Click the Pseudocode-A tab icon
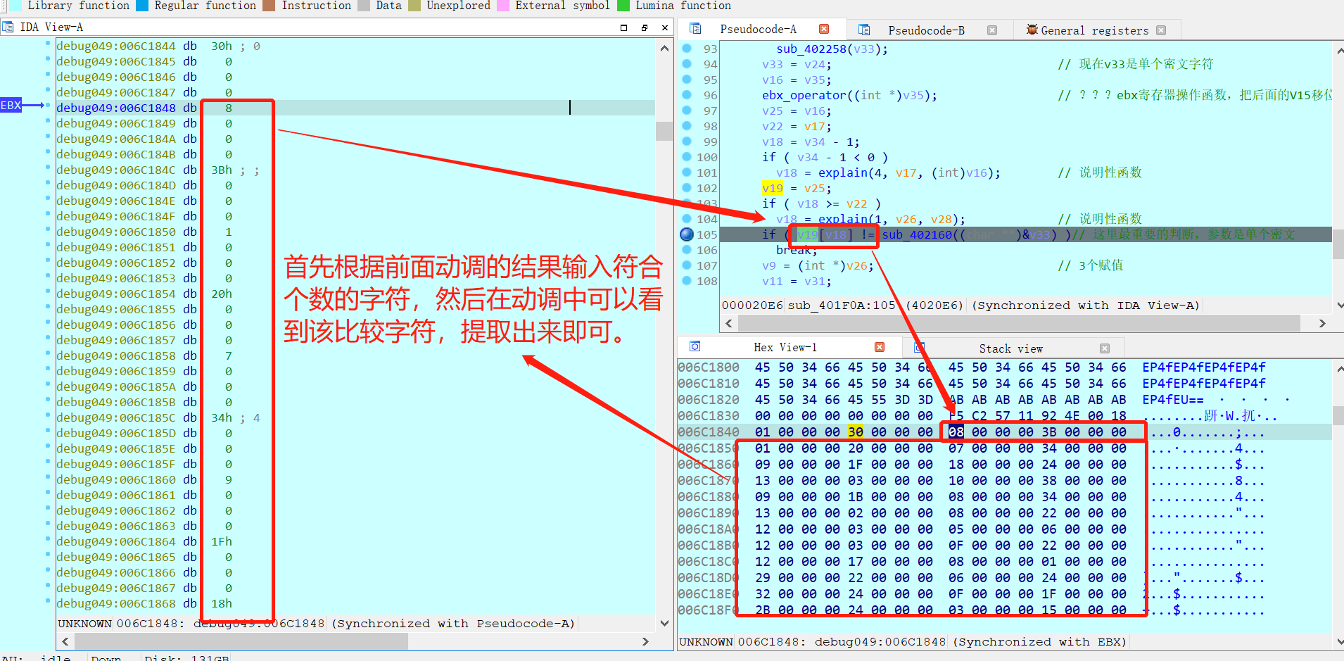Screen dimensions: 1344x661 [x=695, y=29]
